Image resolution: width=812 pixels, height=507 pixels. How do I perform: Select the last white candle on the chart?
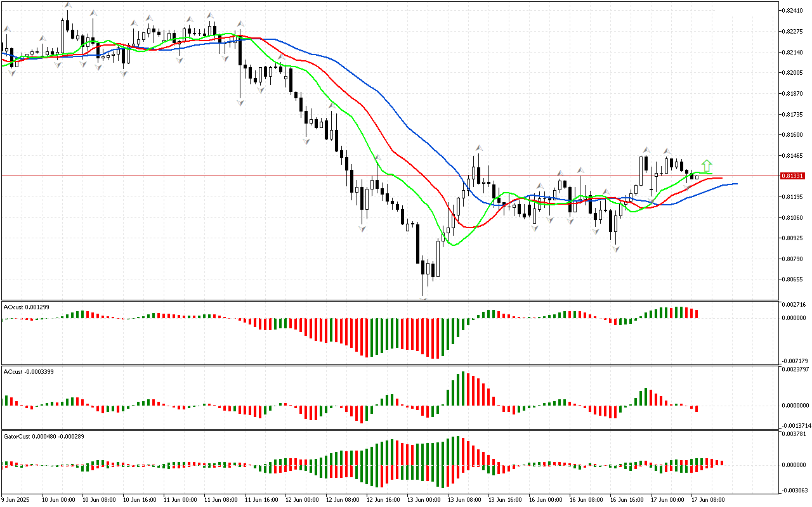(x=696, y=177)
